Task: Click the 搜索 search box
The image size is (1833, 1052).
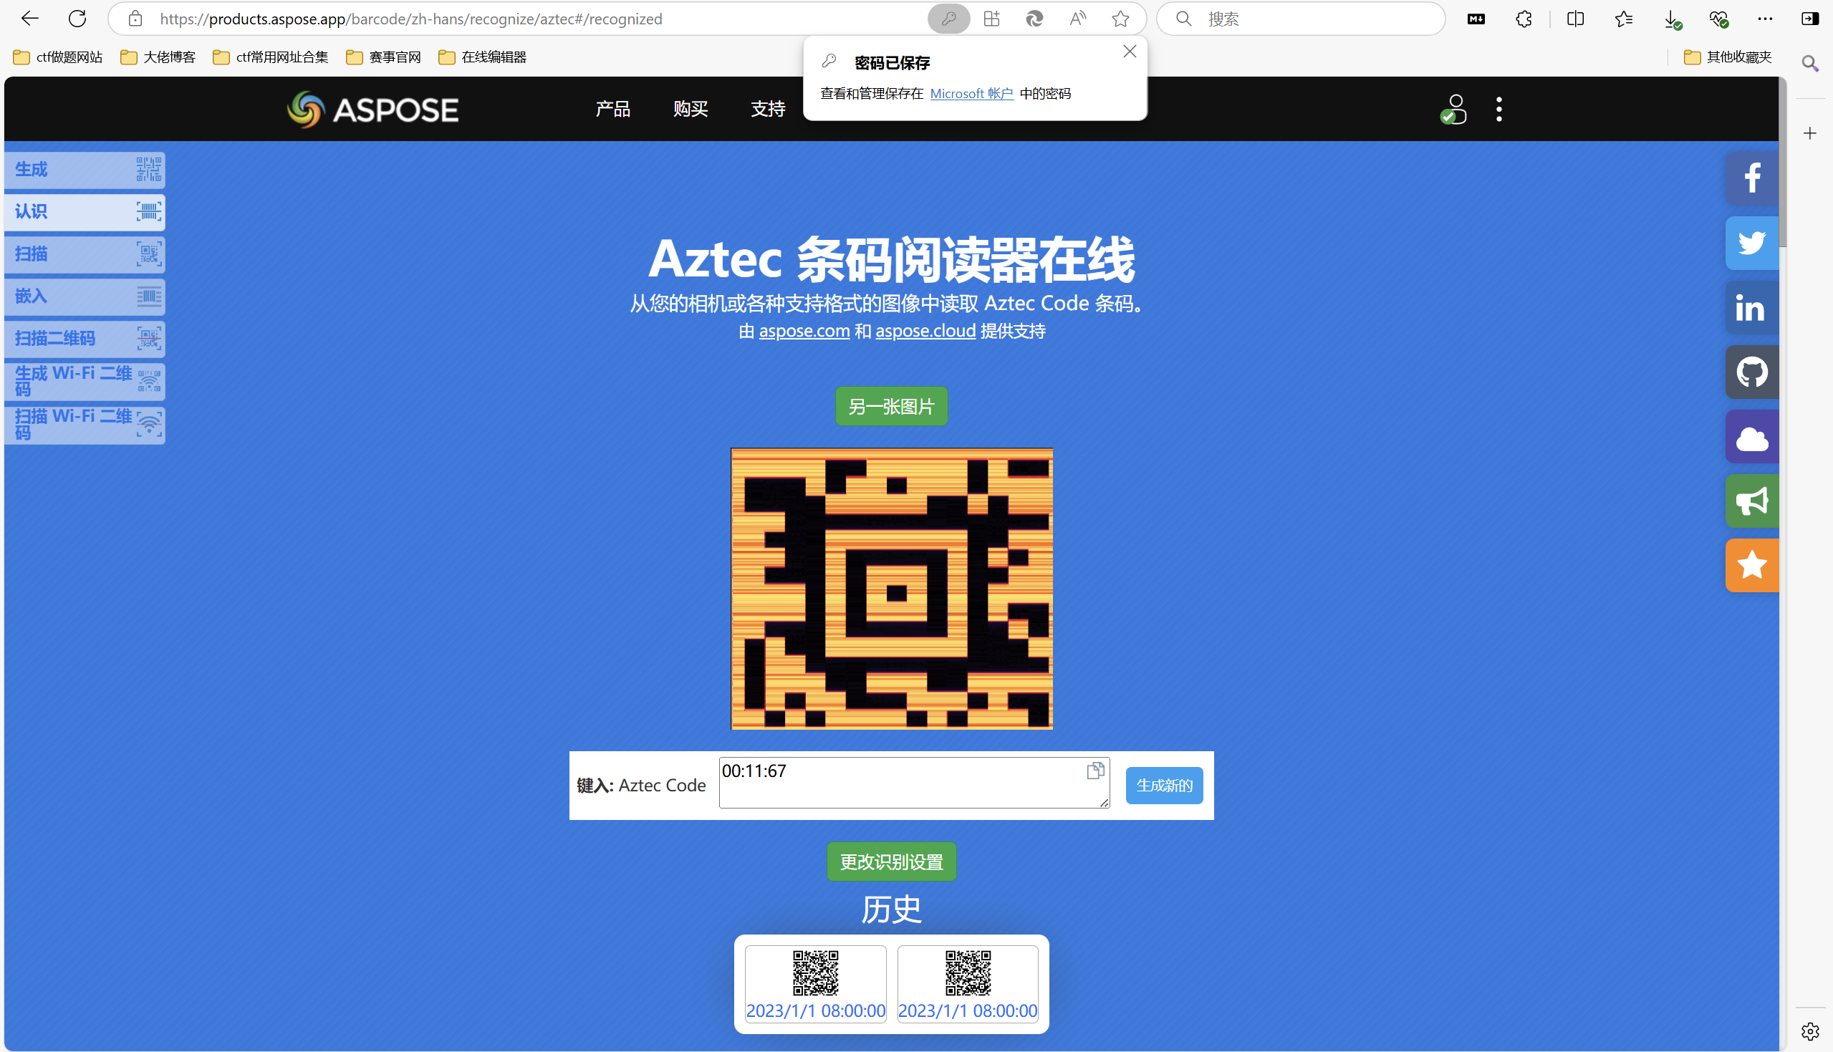Action: pos(1301,19)
